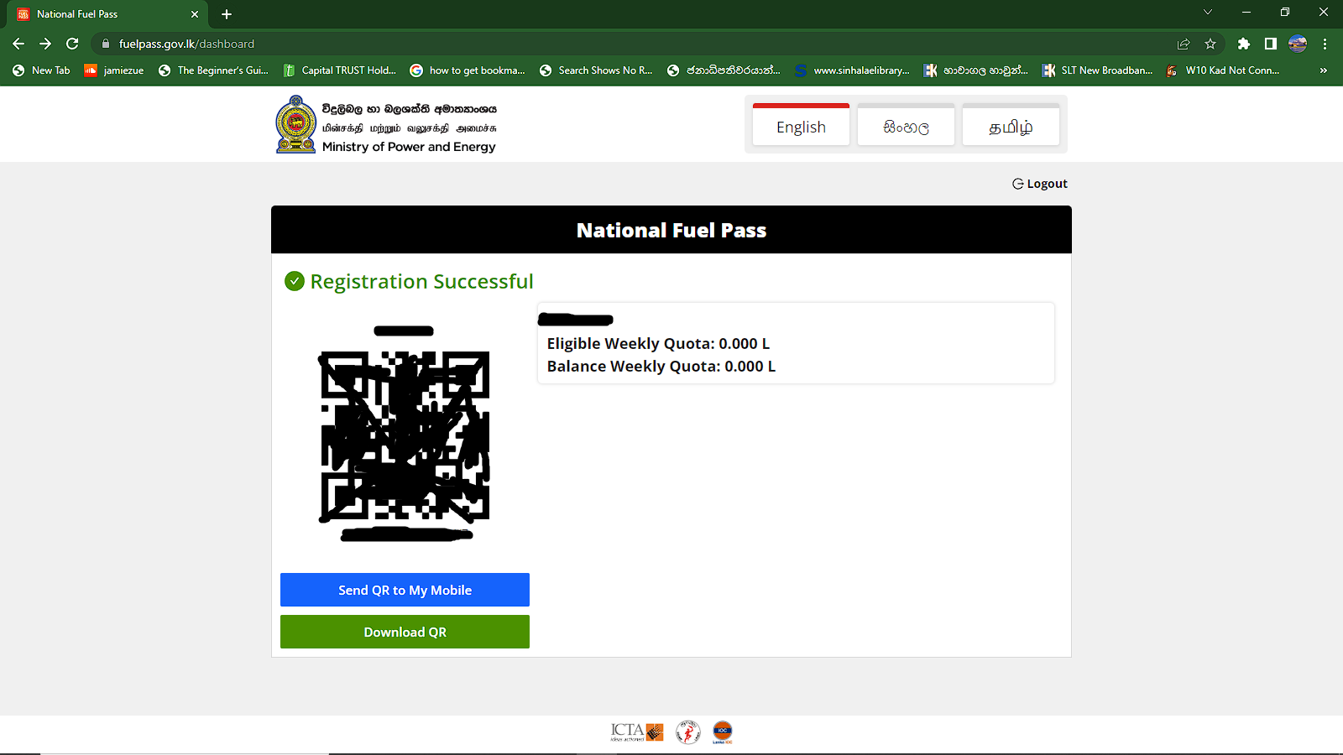Open a new browser tab
This screenshot has height=755, width=1343.
pos(227,14)
